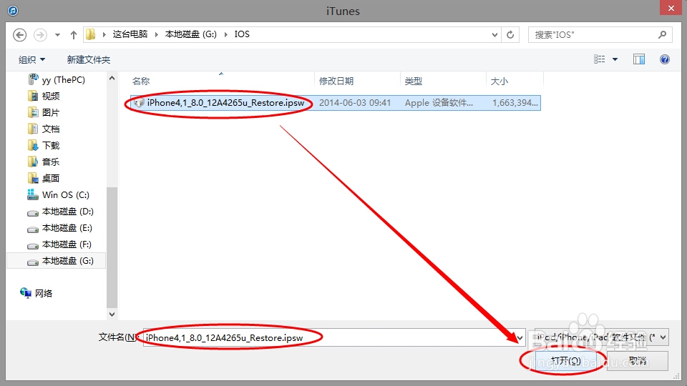
Task: Select 本地磁盘 (D:) drive
Action: (x=67, y=212)
